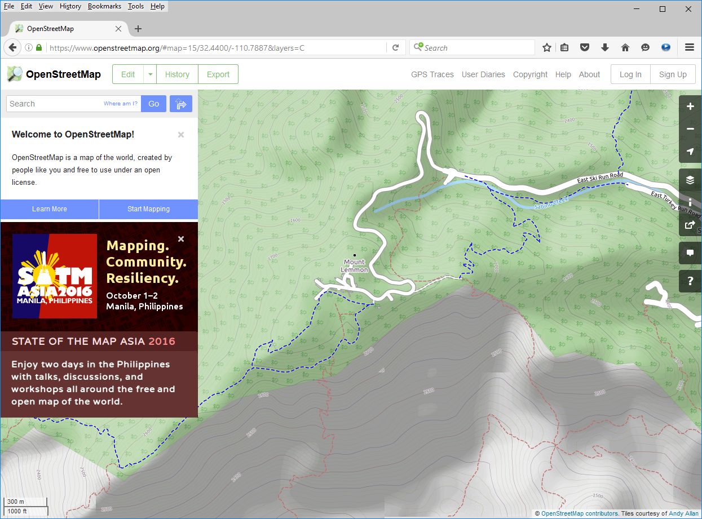Screen dimensions: 702x519
Task: Open the map key info button
Action: pyautogui.click(x=690, y=202)
